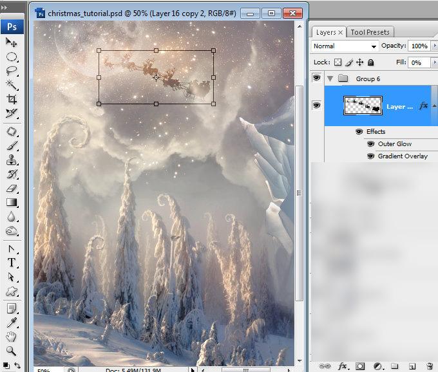Toggle visibility of Group 6
Image resolution: width=438 pixels, height=372 pixels.
tap(316, 78)
